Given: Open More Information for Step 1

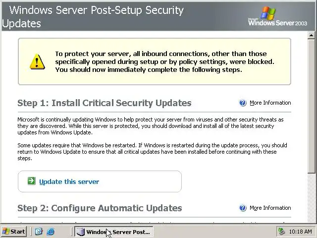Looking at the screenshot, I should [x=270, y=103].
